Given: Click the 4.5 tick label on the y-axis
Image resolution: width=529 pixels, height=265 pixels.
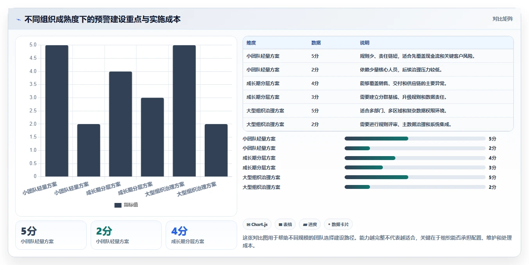Looking at the screenshot, I should 33,58.
